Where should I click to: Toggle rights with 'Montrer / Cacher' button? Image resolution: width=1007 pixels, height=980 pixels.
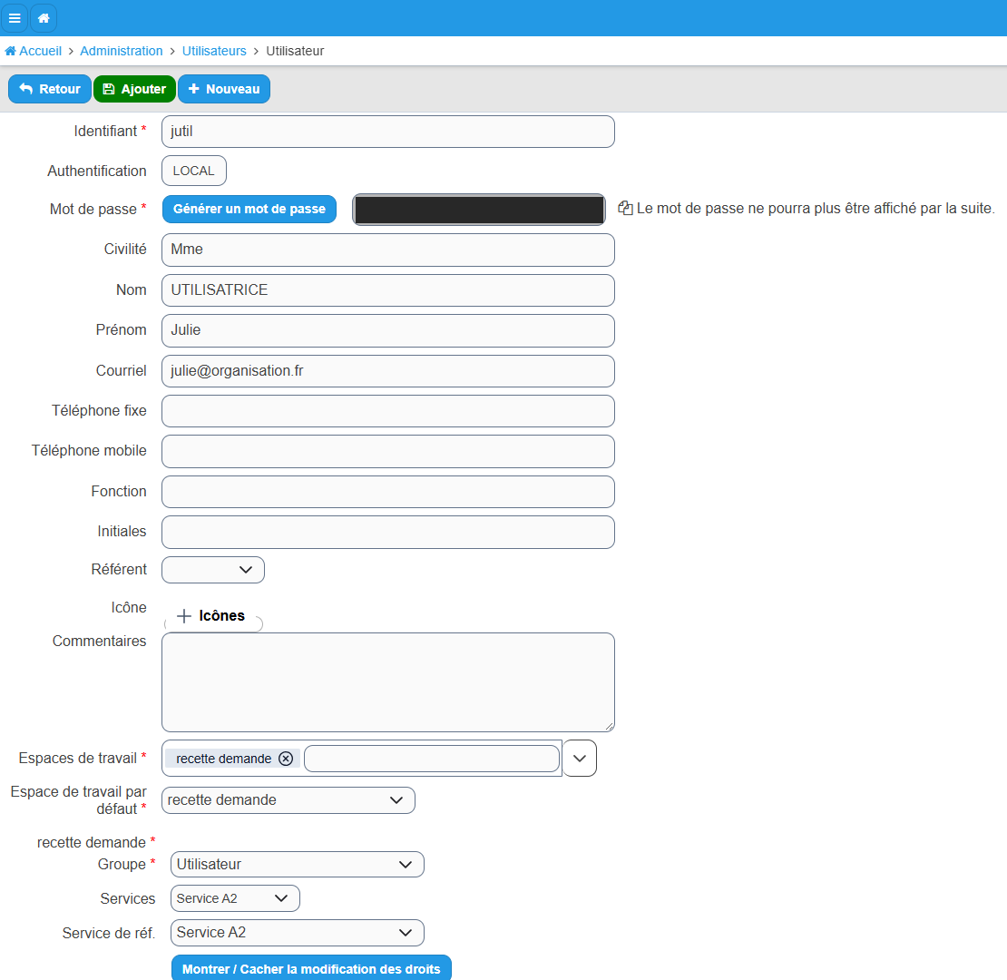point(311,968)
